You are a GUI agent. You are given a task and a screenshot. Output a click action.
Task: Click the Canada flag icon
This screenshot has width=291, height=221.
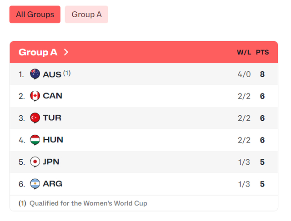35,96
